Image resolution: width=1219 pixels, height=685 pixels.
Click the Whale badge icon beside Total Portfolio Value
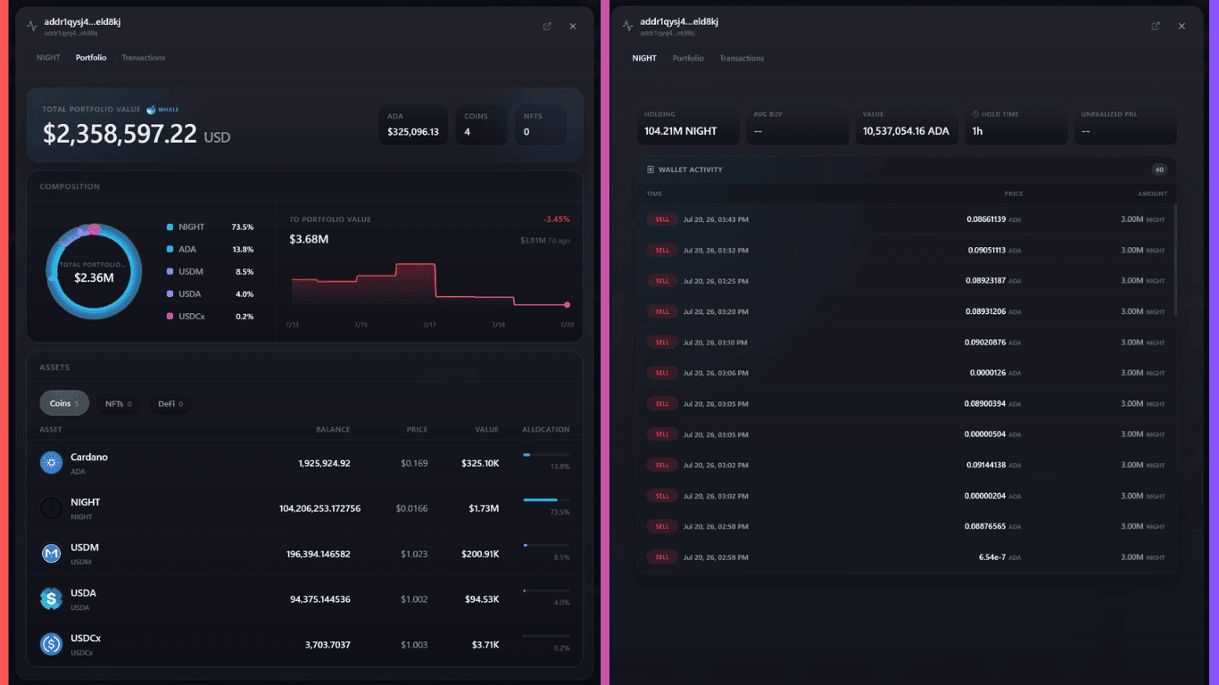[x=151, y=110]
